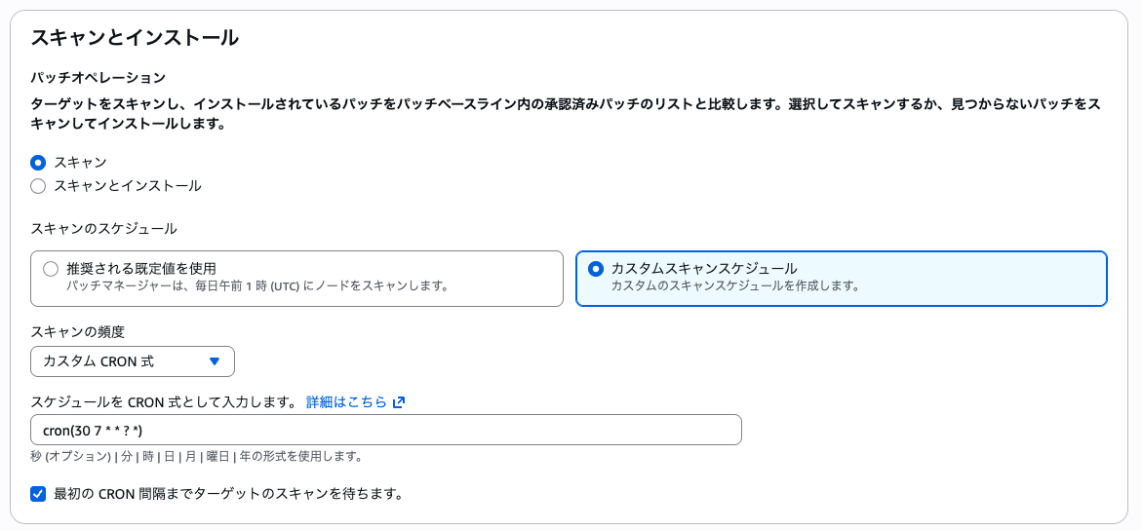Click the スキャンの頻度 label
The width and height of the screenshot is (1142, 530).
[78, 332]
